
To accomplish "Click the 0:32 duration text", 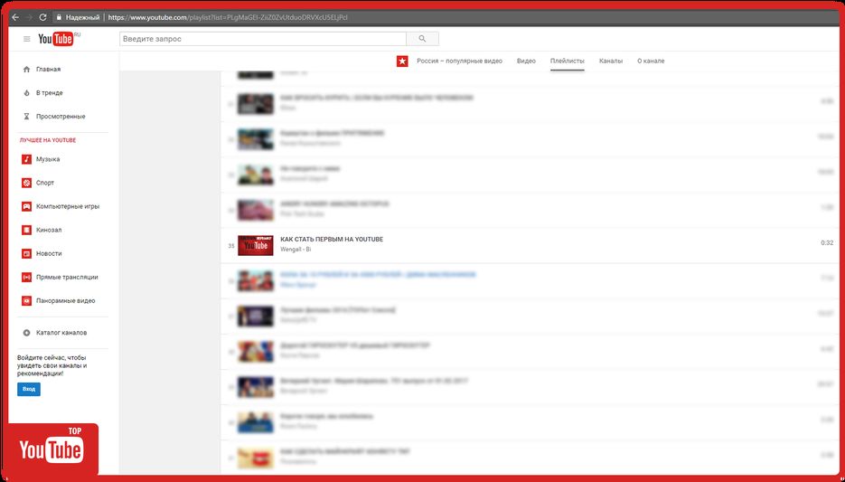I will tap(827, 243).
